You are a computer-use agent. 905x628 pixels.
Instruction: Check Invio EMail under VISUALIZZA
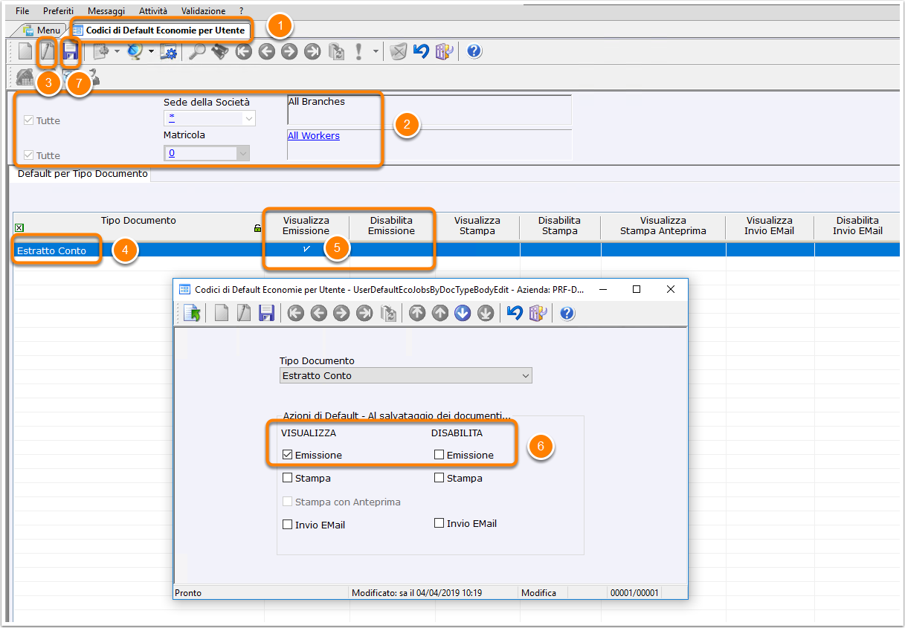pyautogui.click(x=288, y=525)
